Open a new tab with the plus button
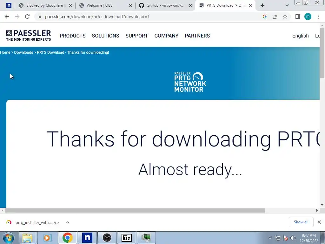 [262, 5]
